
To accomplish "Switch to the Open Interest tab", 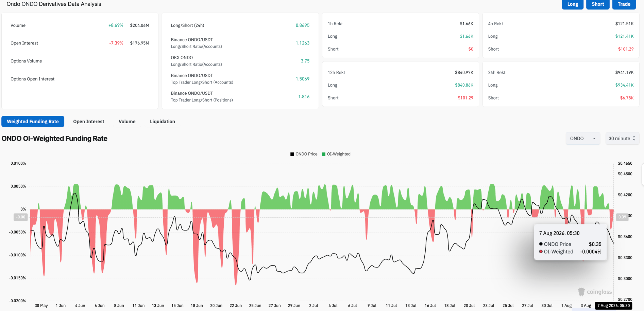I will pos(89,122).
